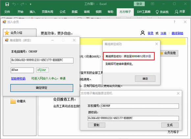
Task: Open the DIY工具箱 ribbon tab
Action: (144, 12)
